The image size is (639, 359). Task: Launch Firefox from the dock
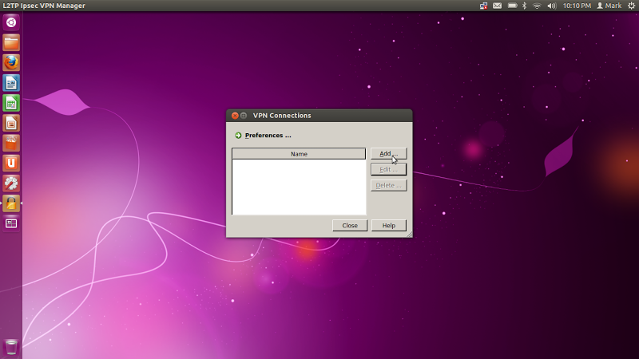[11, 63]
